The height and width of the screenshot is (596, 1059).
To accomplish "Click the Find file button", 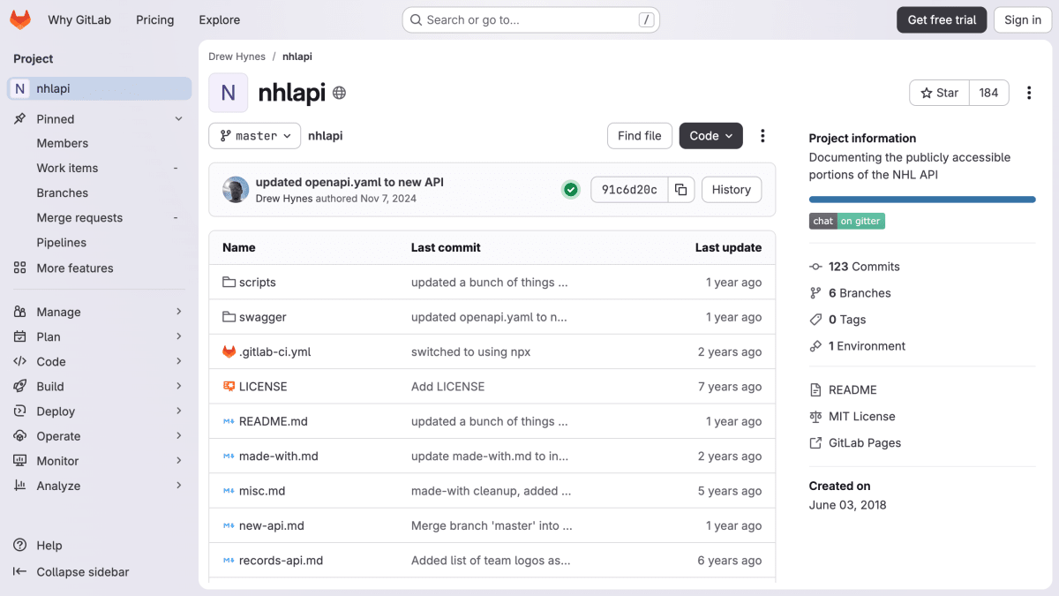I will pyautogui.click(x=640, y=136).
